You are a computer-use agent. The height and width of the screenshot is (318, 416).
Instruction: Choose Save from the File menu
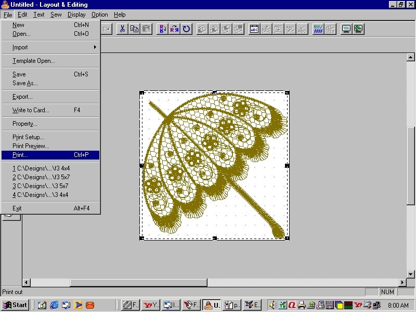[50, 74]
